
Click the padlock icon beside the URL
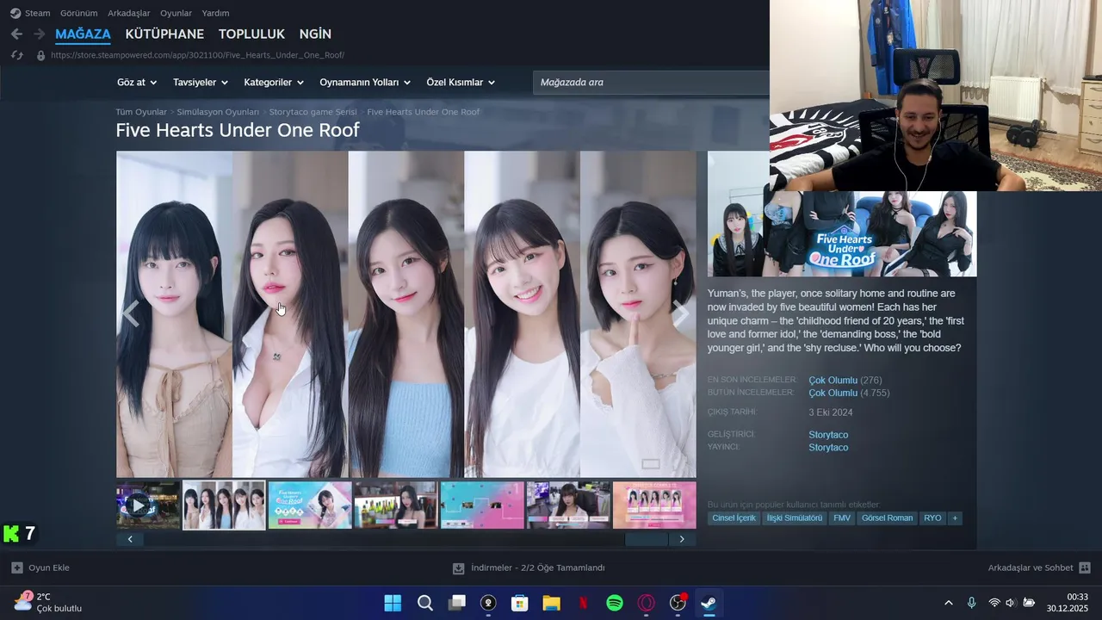(x=40, y=55)
